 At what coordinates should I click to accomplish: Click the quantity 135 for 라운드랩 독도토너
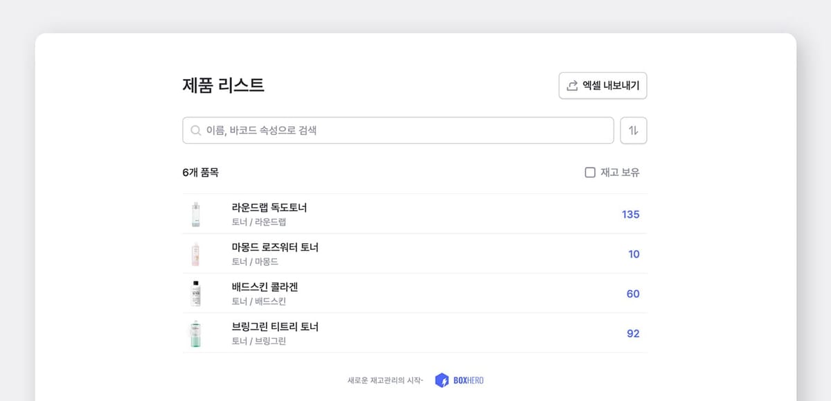coord(631,215)
